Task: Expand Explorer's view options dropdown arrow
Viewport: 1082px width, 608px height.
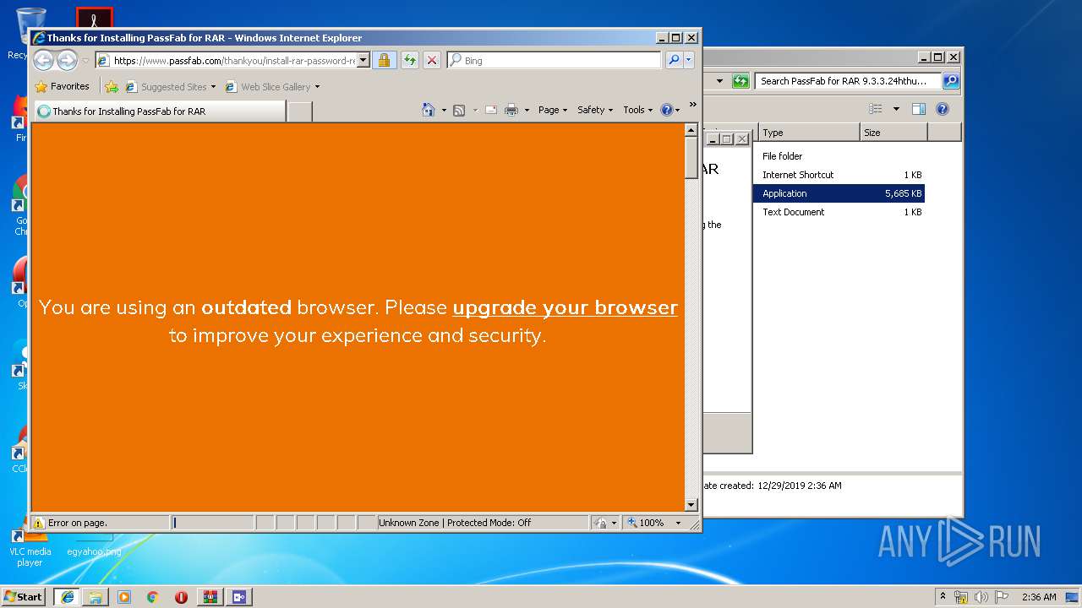Action: click(x=896, y=109)
